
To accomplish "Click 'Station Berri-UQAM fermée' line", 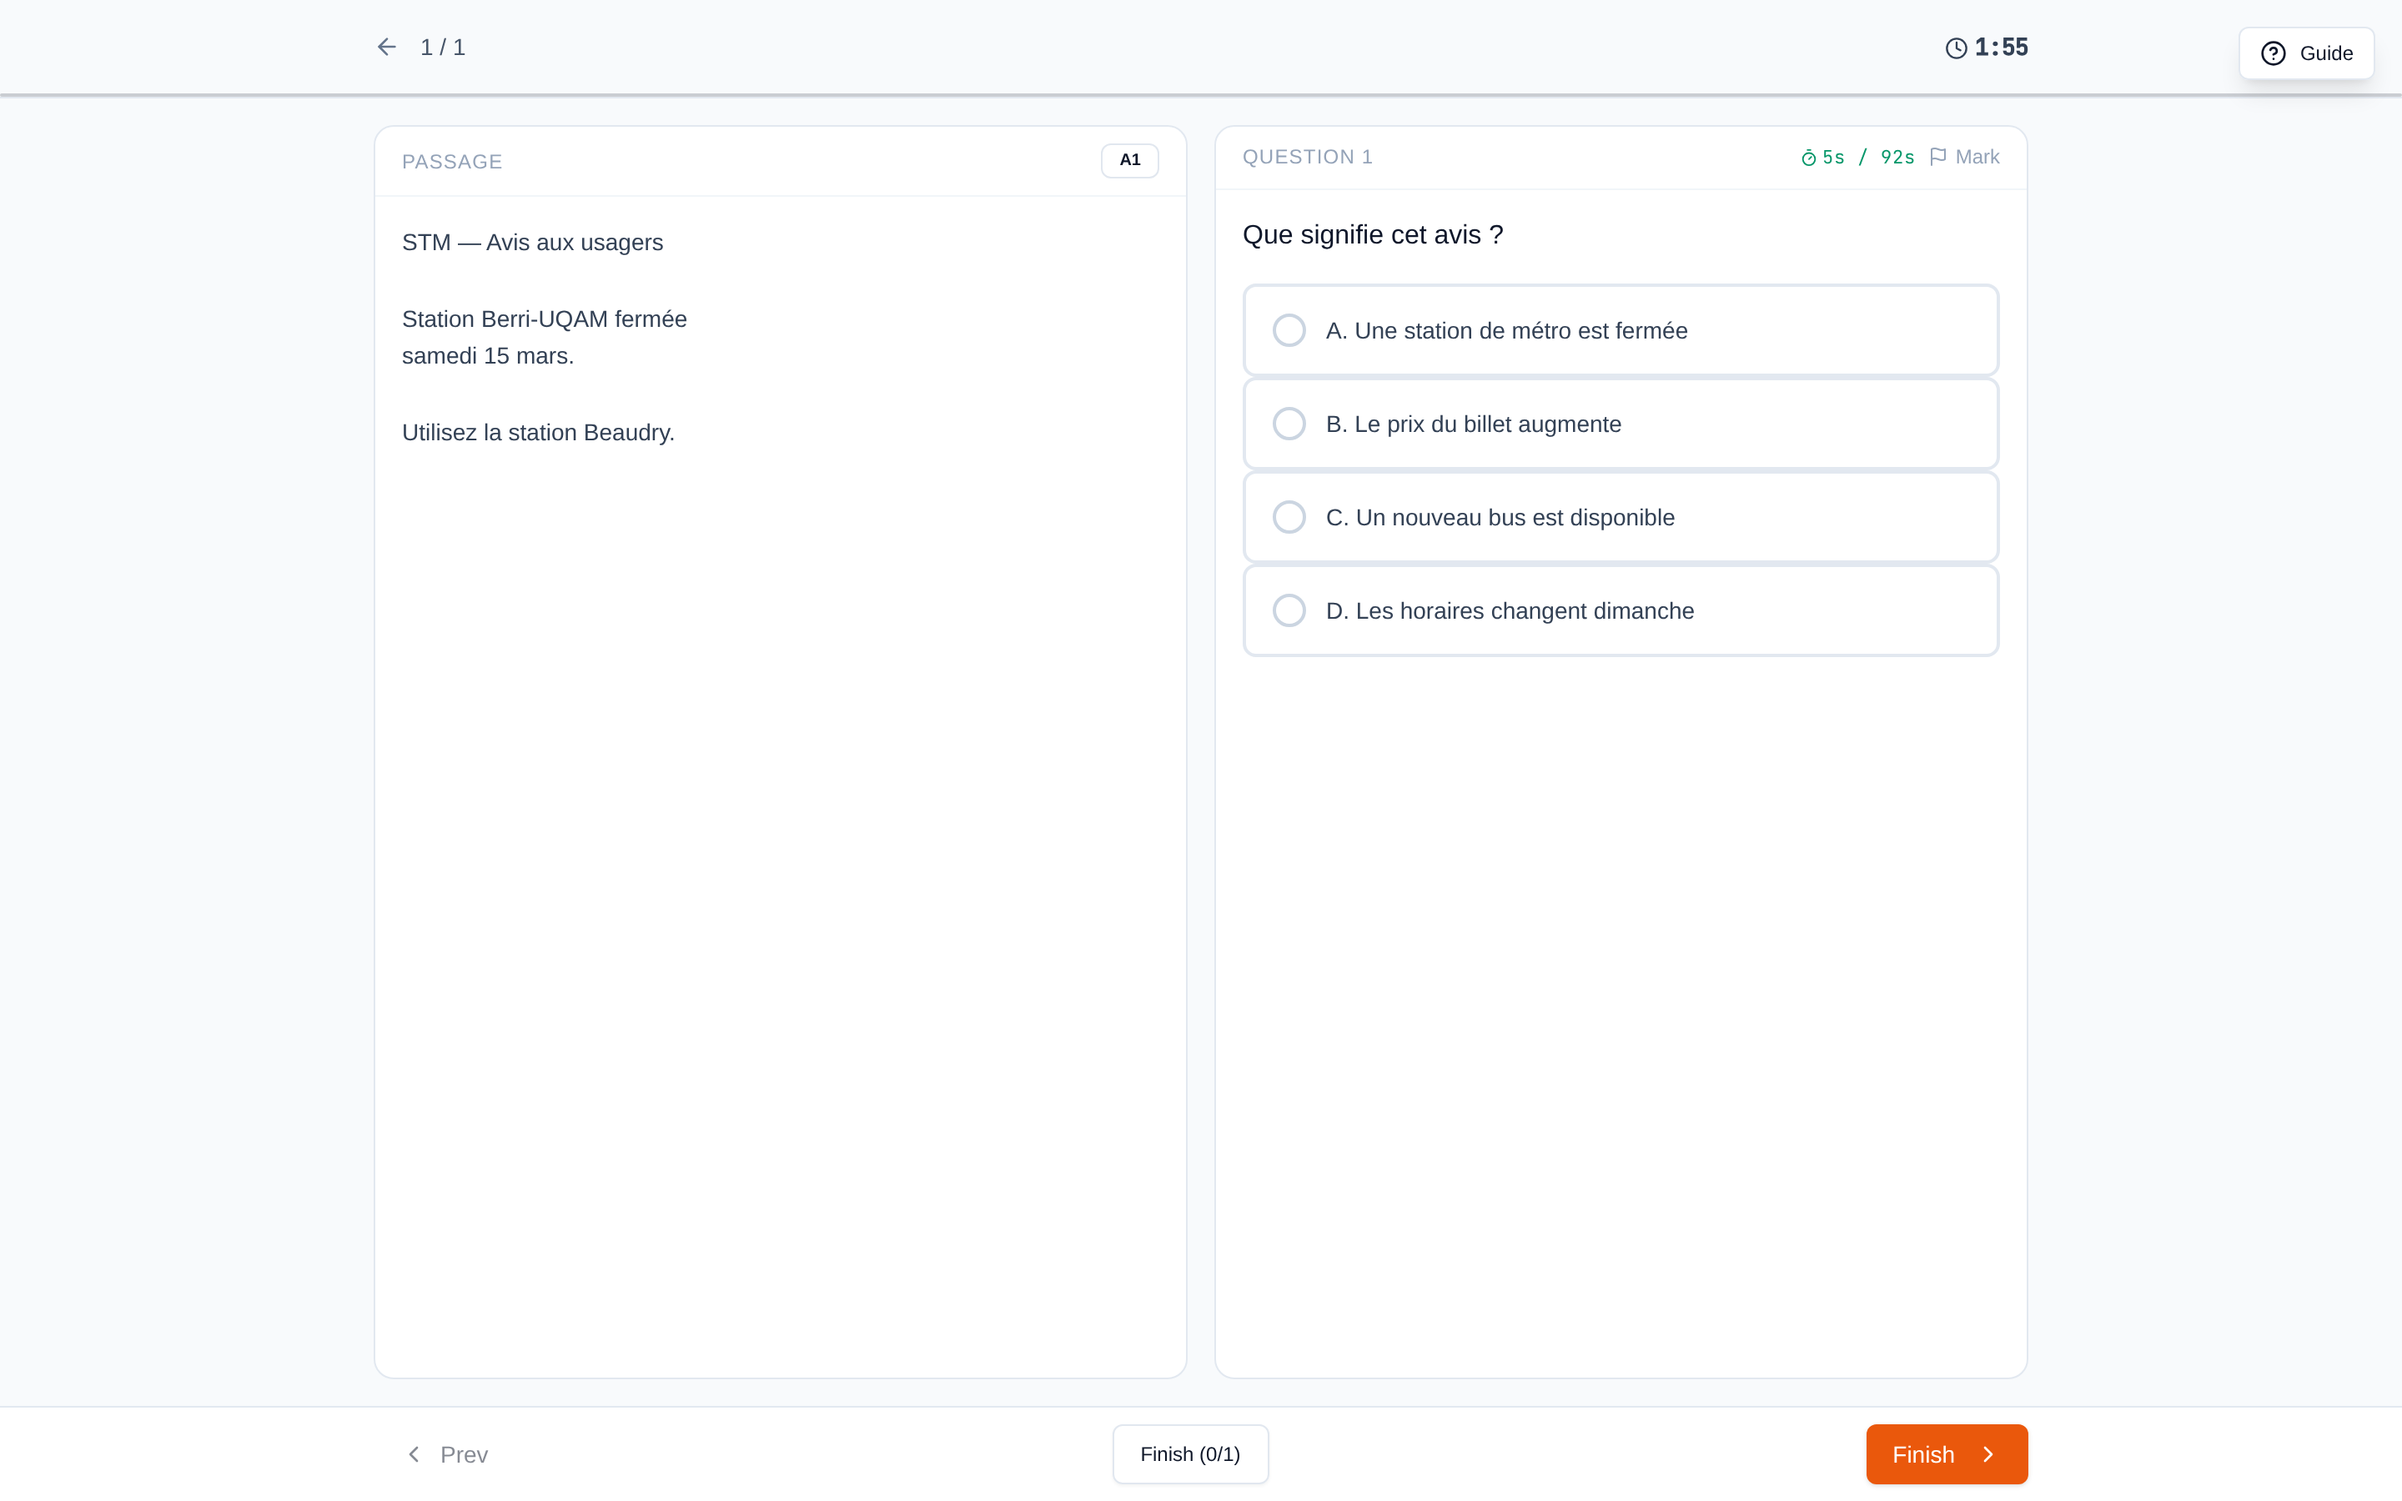I will tap(544, 319).
